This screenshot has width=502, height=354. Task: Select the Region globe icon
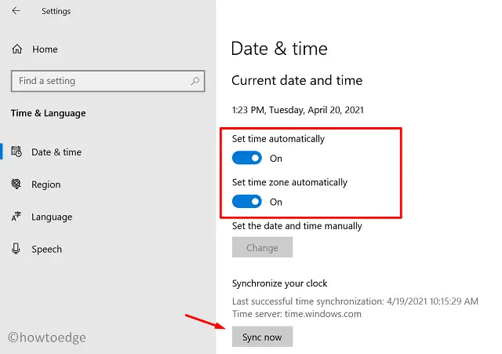click(16, 184)
